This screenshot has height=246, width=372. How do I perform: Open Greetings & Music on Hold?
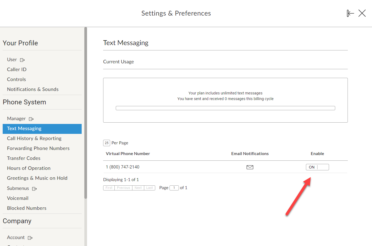(37, 178)
